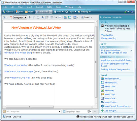Expand the Save Draft dropdown arrow

(51, 12)
